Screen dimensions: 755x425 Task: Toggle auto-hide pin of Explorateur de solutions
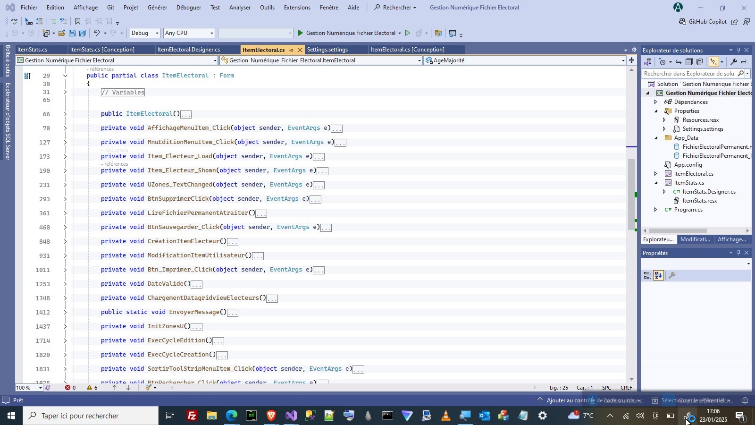point(738,50)
